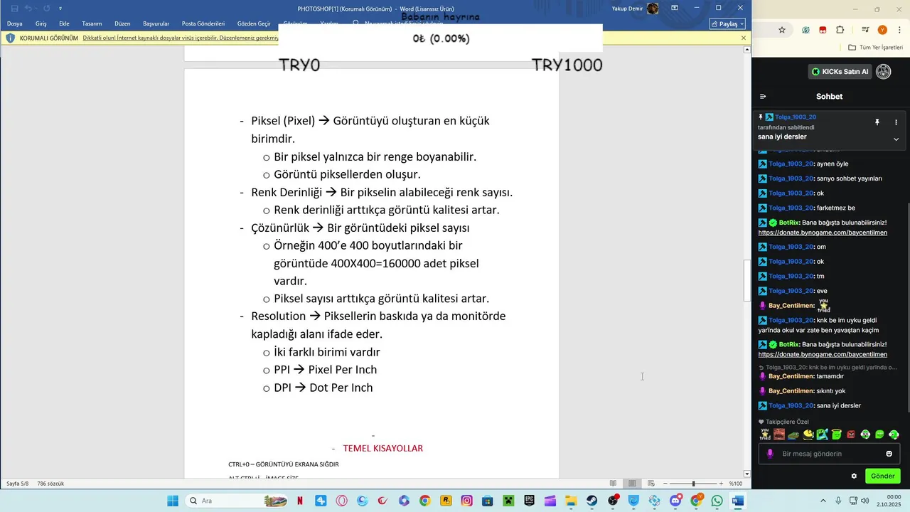The image size is (910, 512).
Task: Unpin the pinned message using pin icon
Action: (x=877, y=122)
